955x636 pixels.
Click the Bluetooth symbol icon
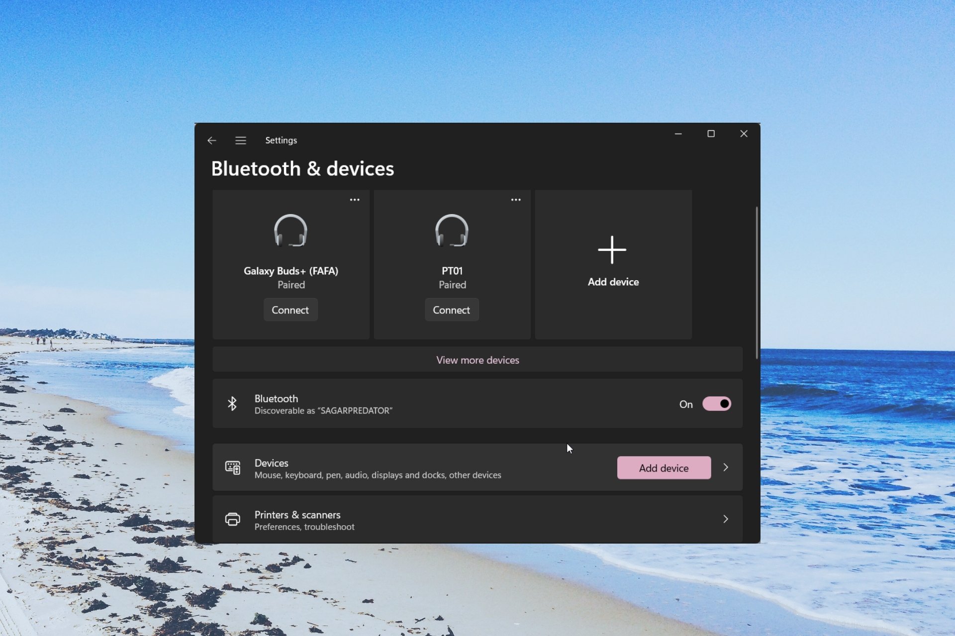pos(232,403)
